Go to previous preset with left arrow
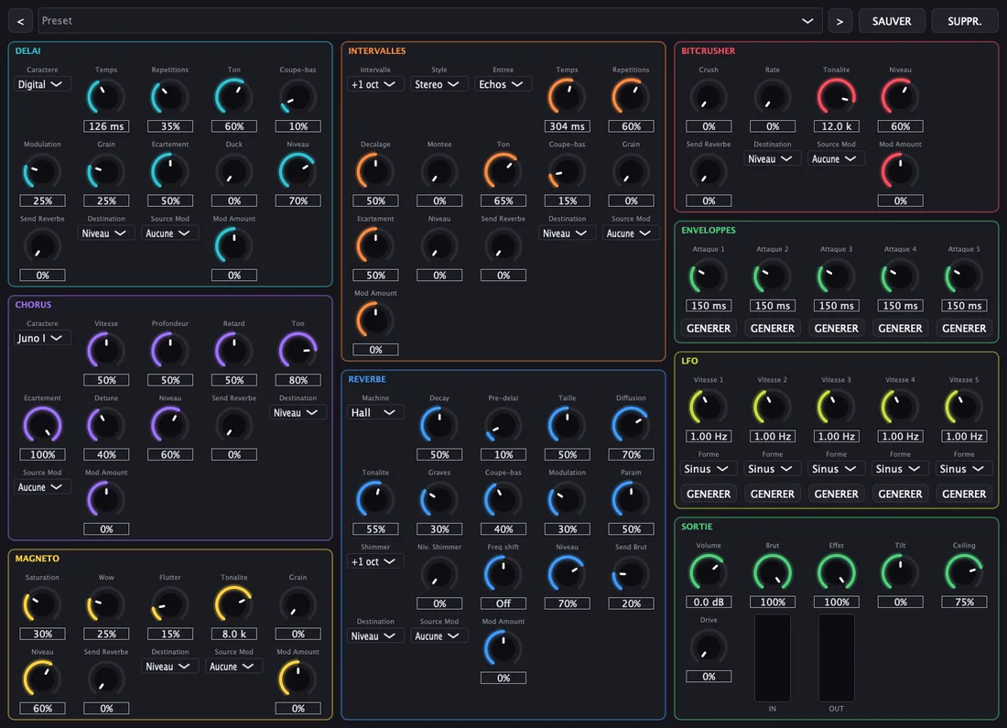 pyautogui.click(x=20, y=21)
